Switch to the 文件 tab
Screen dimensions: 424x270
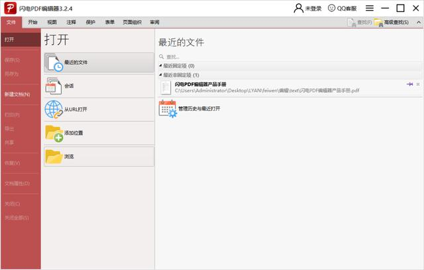(x=11, y=22)
